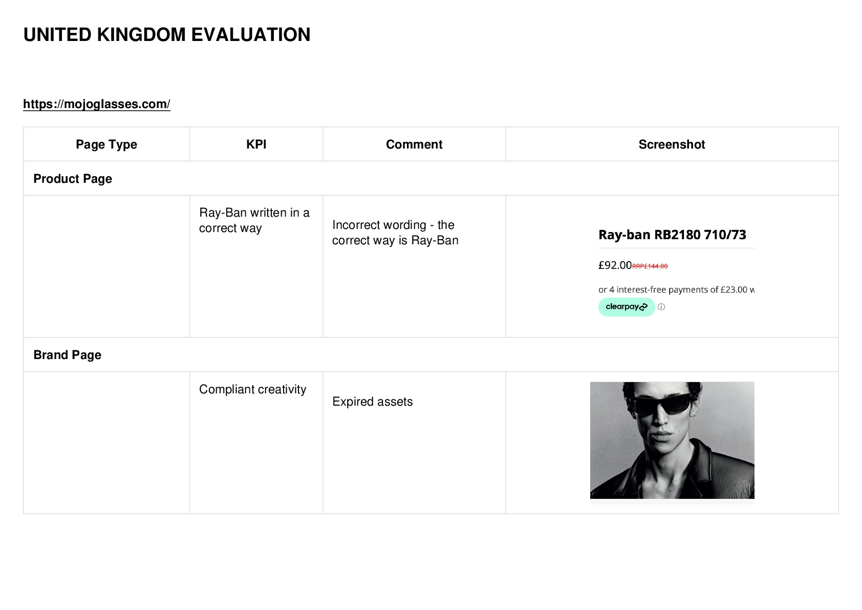Click the Product Page section row

(x=431, y=179)
